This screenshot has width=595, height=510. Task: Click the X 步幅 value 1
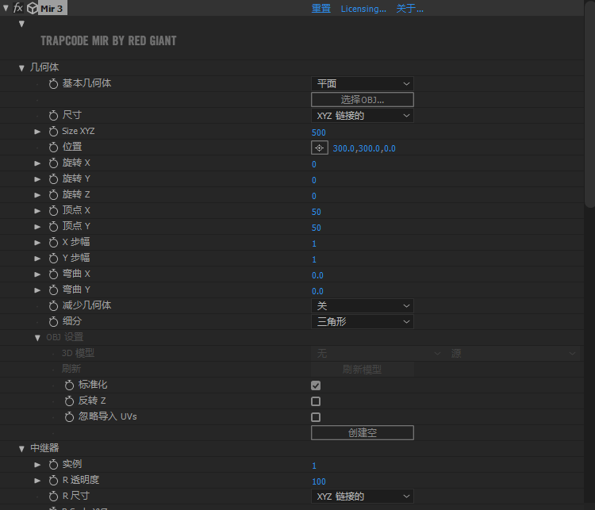(x=314, y=243)
